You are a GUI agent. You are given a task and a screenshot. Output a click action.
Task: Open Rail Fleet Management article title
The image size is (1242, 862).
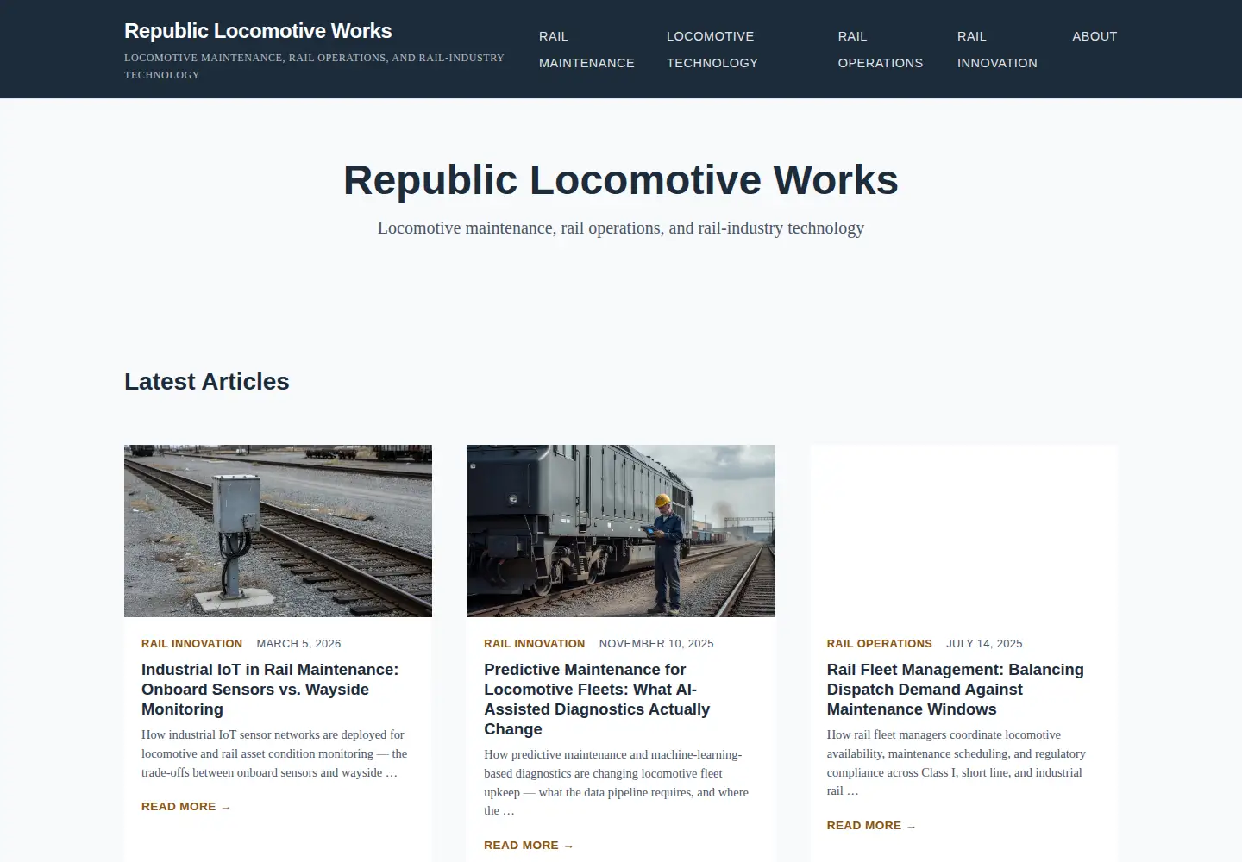[955, 690]
